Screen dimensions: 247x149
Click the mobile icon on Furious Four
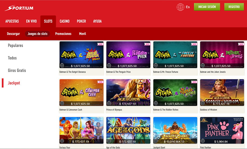[62, 141]
